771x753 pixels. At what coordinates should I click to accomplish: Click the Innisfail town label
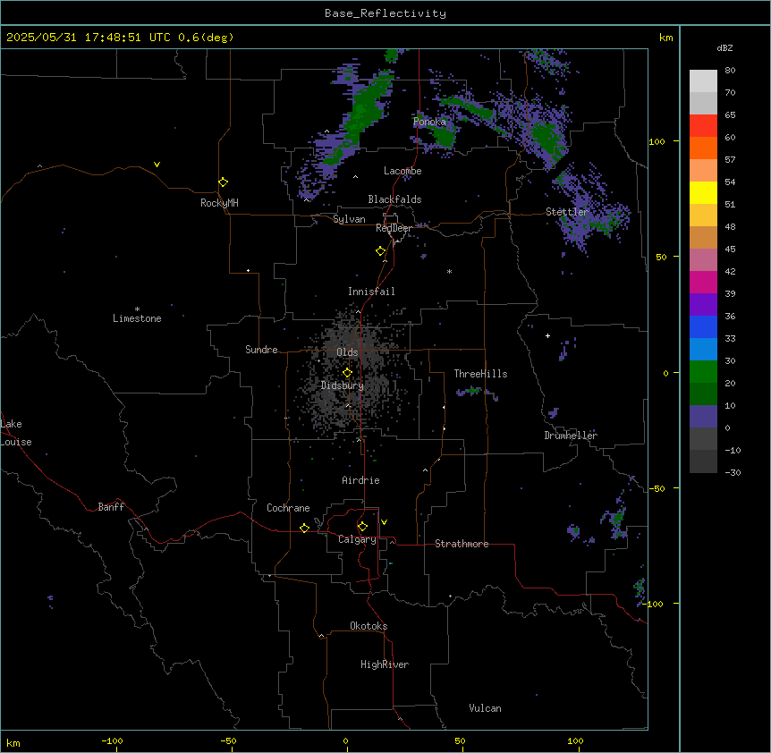pos(371,292)
